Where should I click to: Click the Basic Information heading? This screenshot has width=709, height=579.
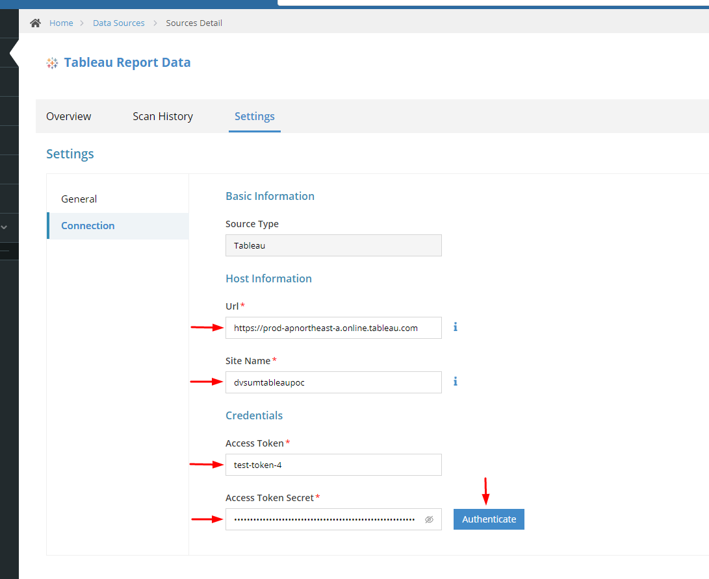(x=270, y=196)
